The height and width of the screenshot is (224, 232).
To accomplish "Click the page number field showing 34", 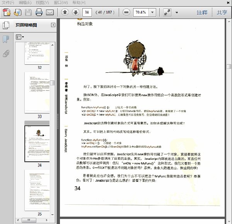I will point(87,12).
